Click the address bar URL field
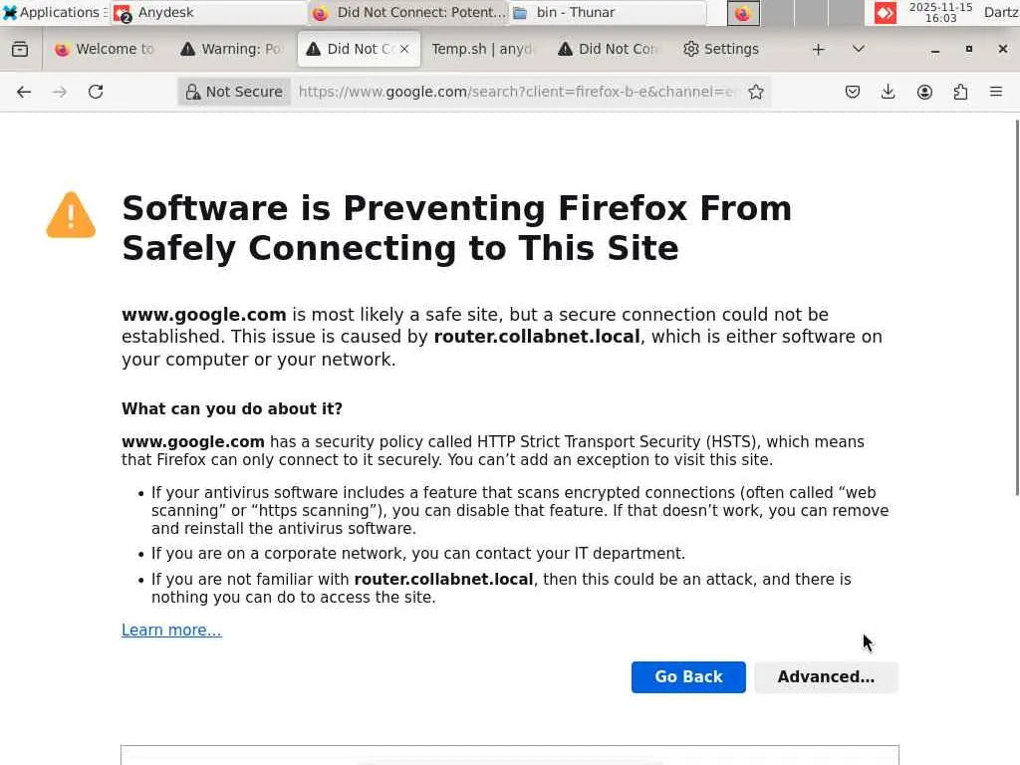Image resolution: width=1020 pixels, height=765 pixels. coord(518,92)
